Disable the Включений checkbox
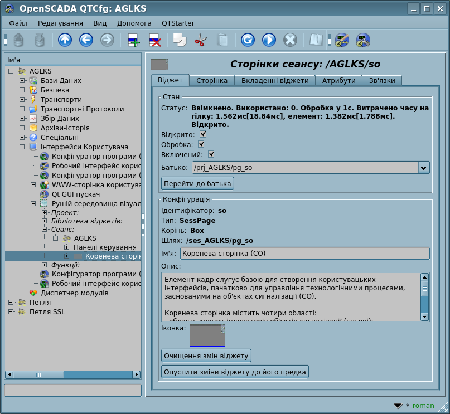450x414 pixels. [x=211, y=154]
